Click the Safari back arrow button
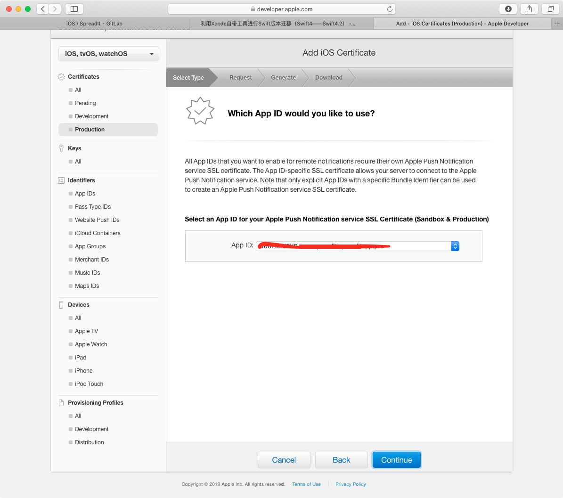The height and width of the screenshot is (498, 563). (x=43, y=9)
